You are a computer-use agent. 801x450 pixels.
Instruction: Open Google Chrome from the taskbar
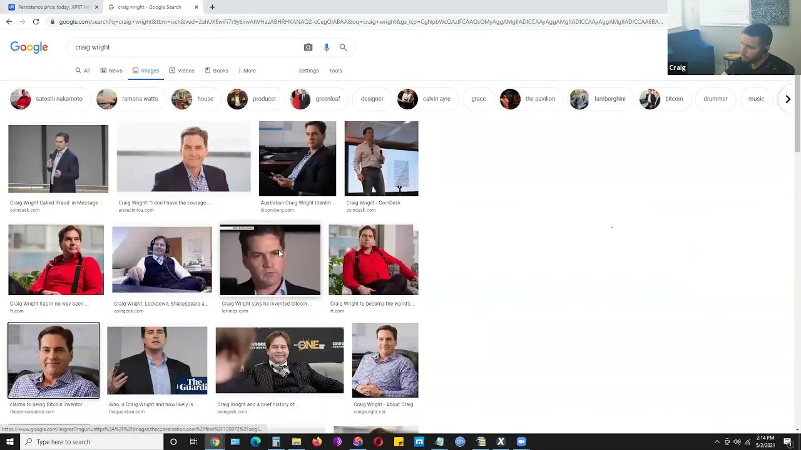tap(215, 442)
